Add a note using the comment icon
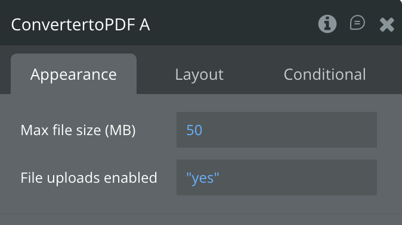Viewport: 402px width, 225px height. 357,23
